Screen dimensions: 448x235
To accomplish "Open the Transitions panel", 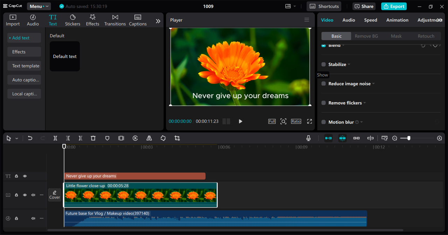I will pyautogui.click(x=115, y=20).
